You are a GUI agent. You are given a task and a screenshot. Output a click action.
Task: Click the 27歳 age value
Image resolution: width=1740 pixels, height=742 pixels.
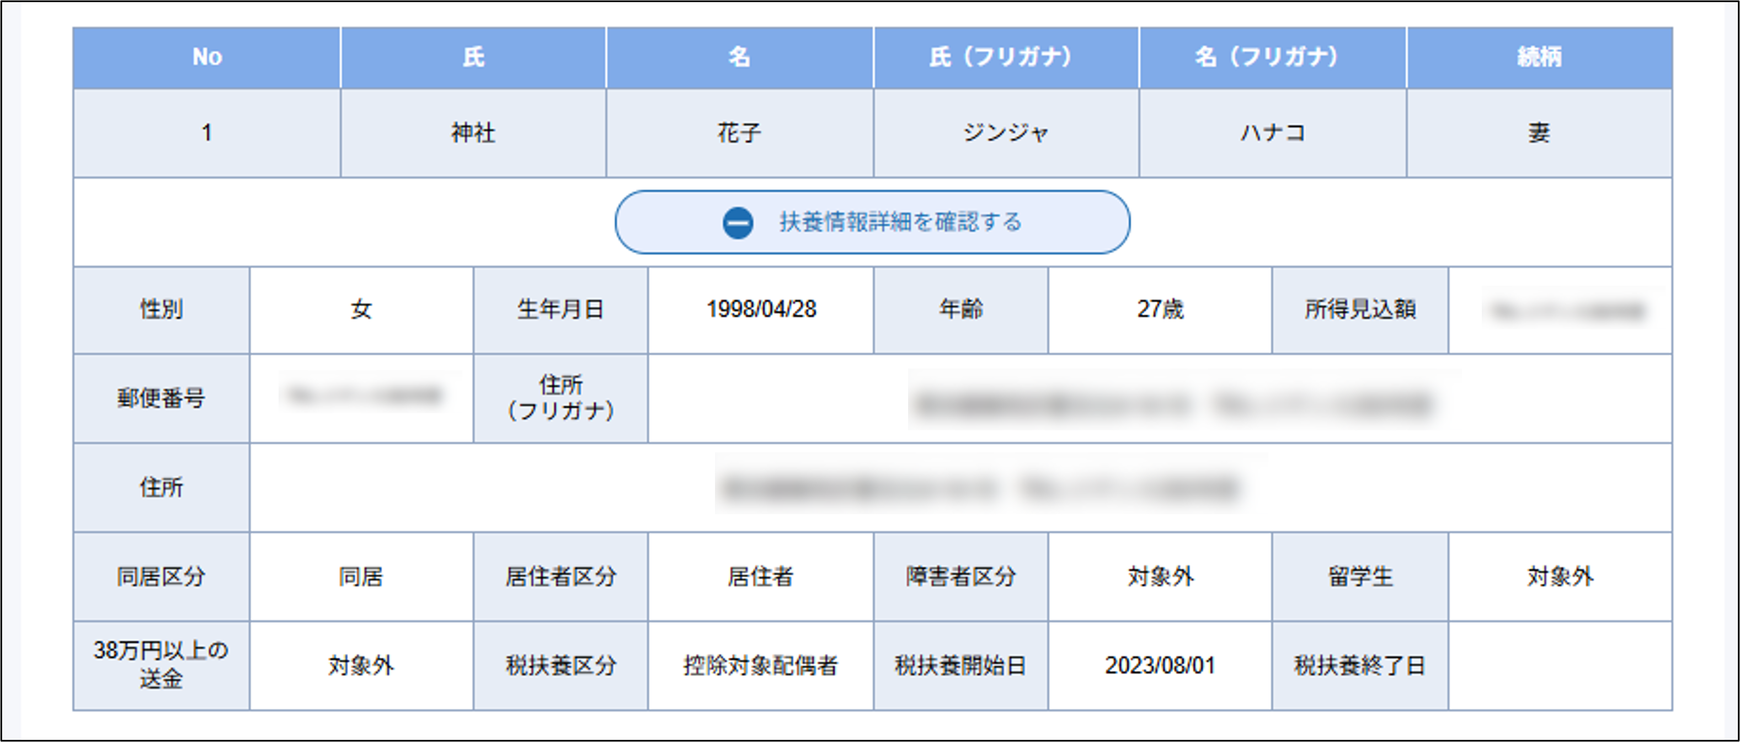click(1159, 310)
